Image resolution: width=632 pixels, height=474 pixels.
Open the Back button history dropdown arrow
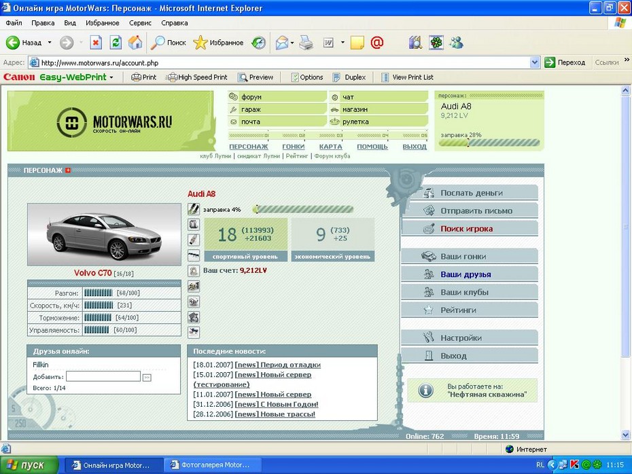[50, 43]
